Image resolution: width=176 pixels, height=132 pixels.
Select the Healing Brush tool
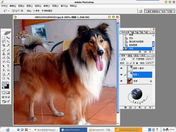4,50
